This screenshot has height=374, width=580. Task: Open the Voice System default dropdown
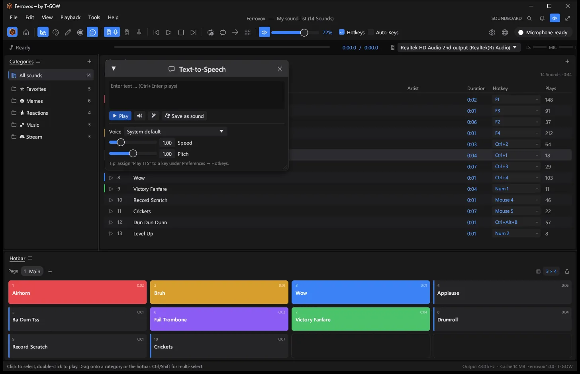coord(175,131)
